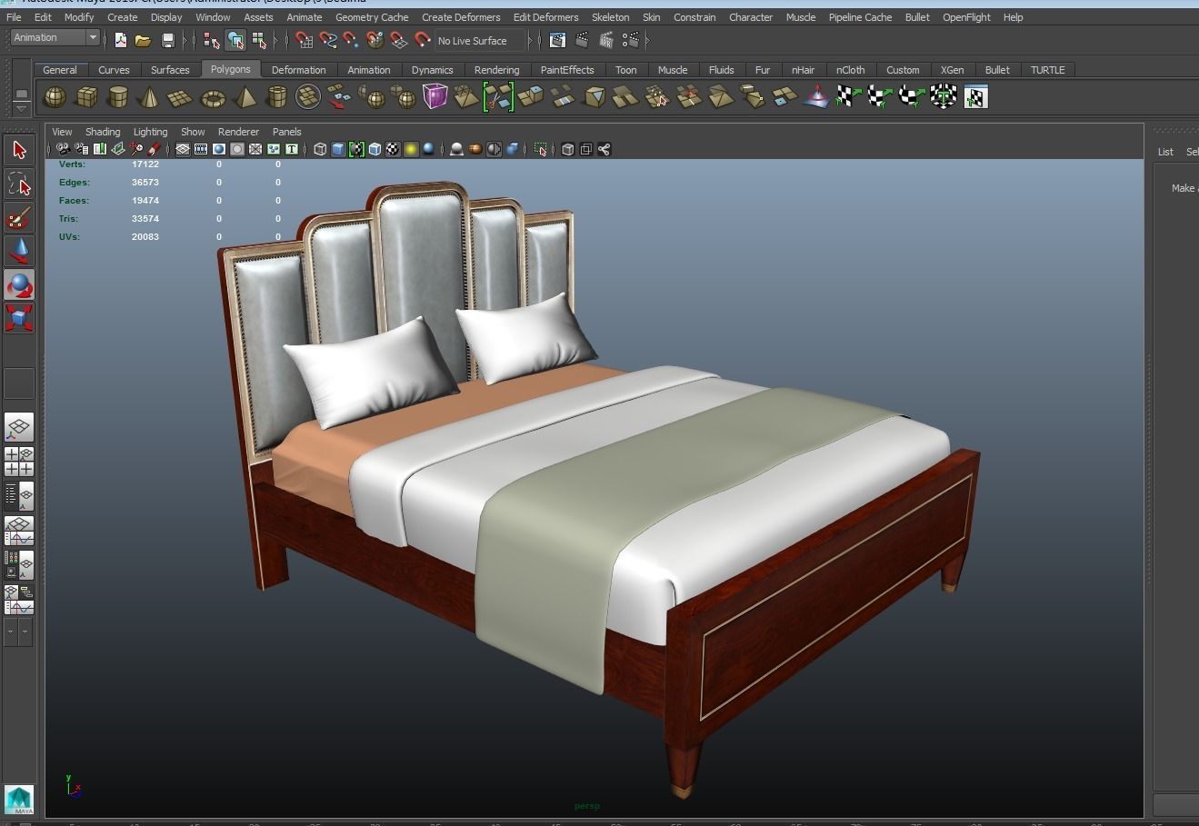Choose the Scale tool cube icon
This screenshot has height=826, width=1199.
[x=19, y=318]
